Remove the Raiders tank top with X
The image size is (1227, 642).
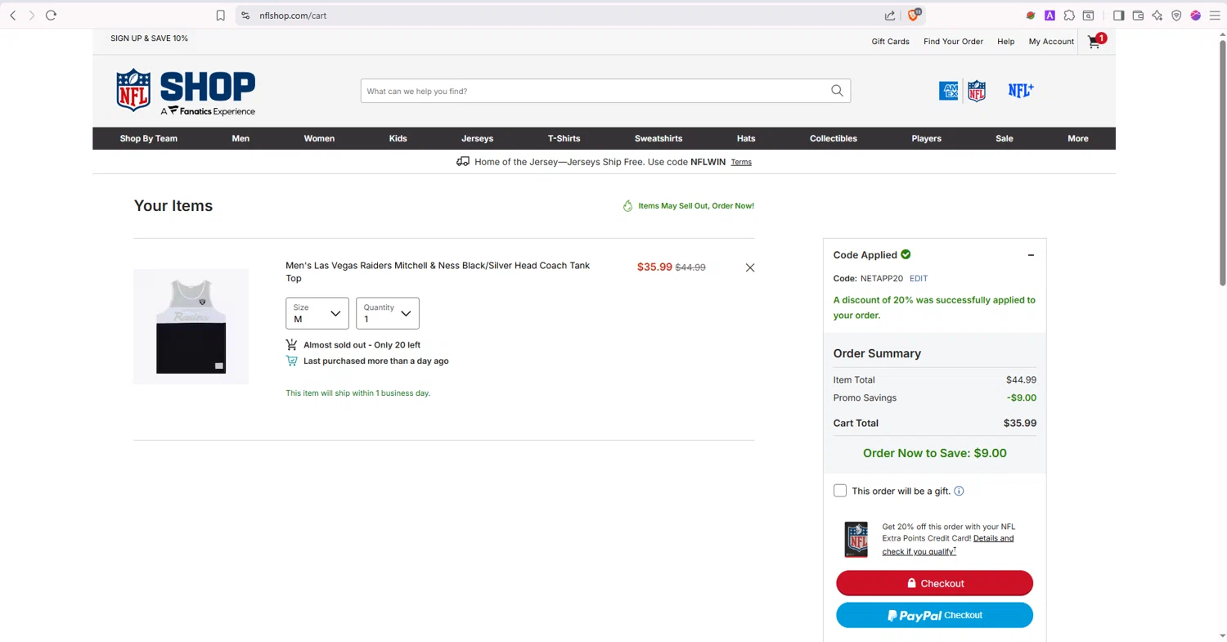pos(750,267)
